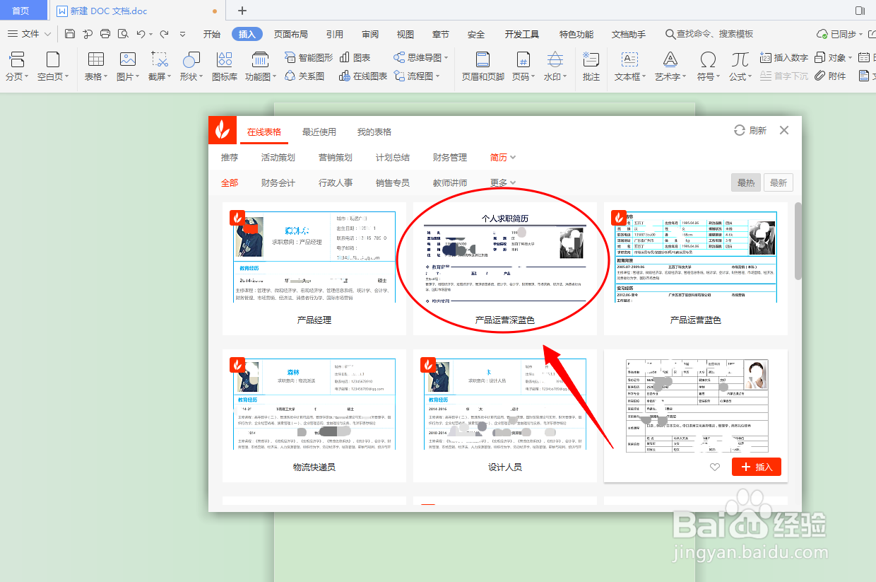Insert a Smart Graphic (智能图形)
Viewport: 876px width, 582px height.
coord(308,57)
